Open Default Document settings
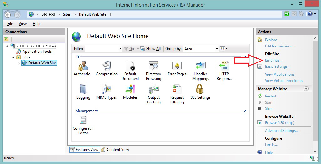Viewport: 321px width, 164px height. pyautogui.click(x=130, y=66)
